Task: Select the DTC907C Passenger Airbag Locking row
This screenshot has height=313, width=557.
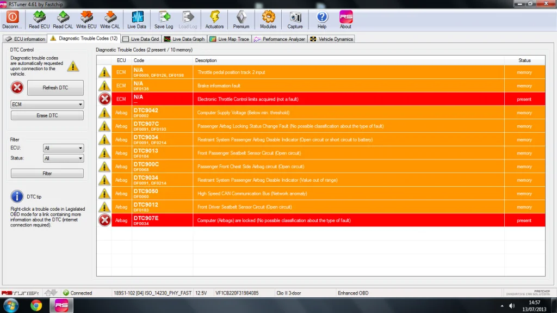Action: point(321,126)
